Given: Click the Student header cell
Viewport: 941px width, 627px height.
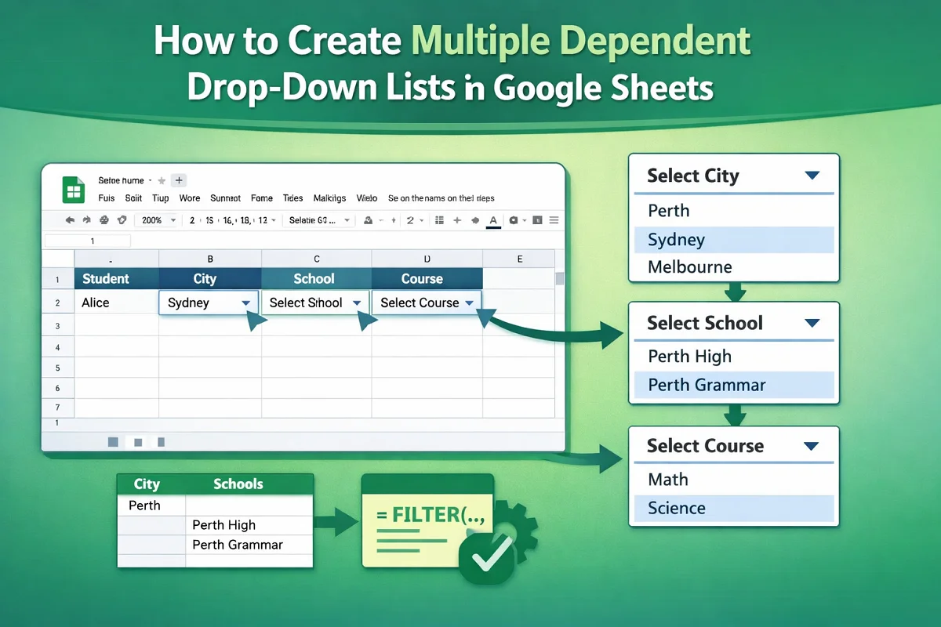Looking at the screenshot, I should 116,279.
